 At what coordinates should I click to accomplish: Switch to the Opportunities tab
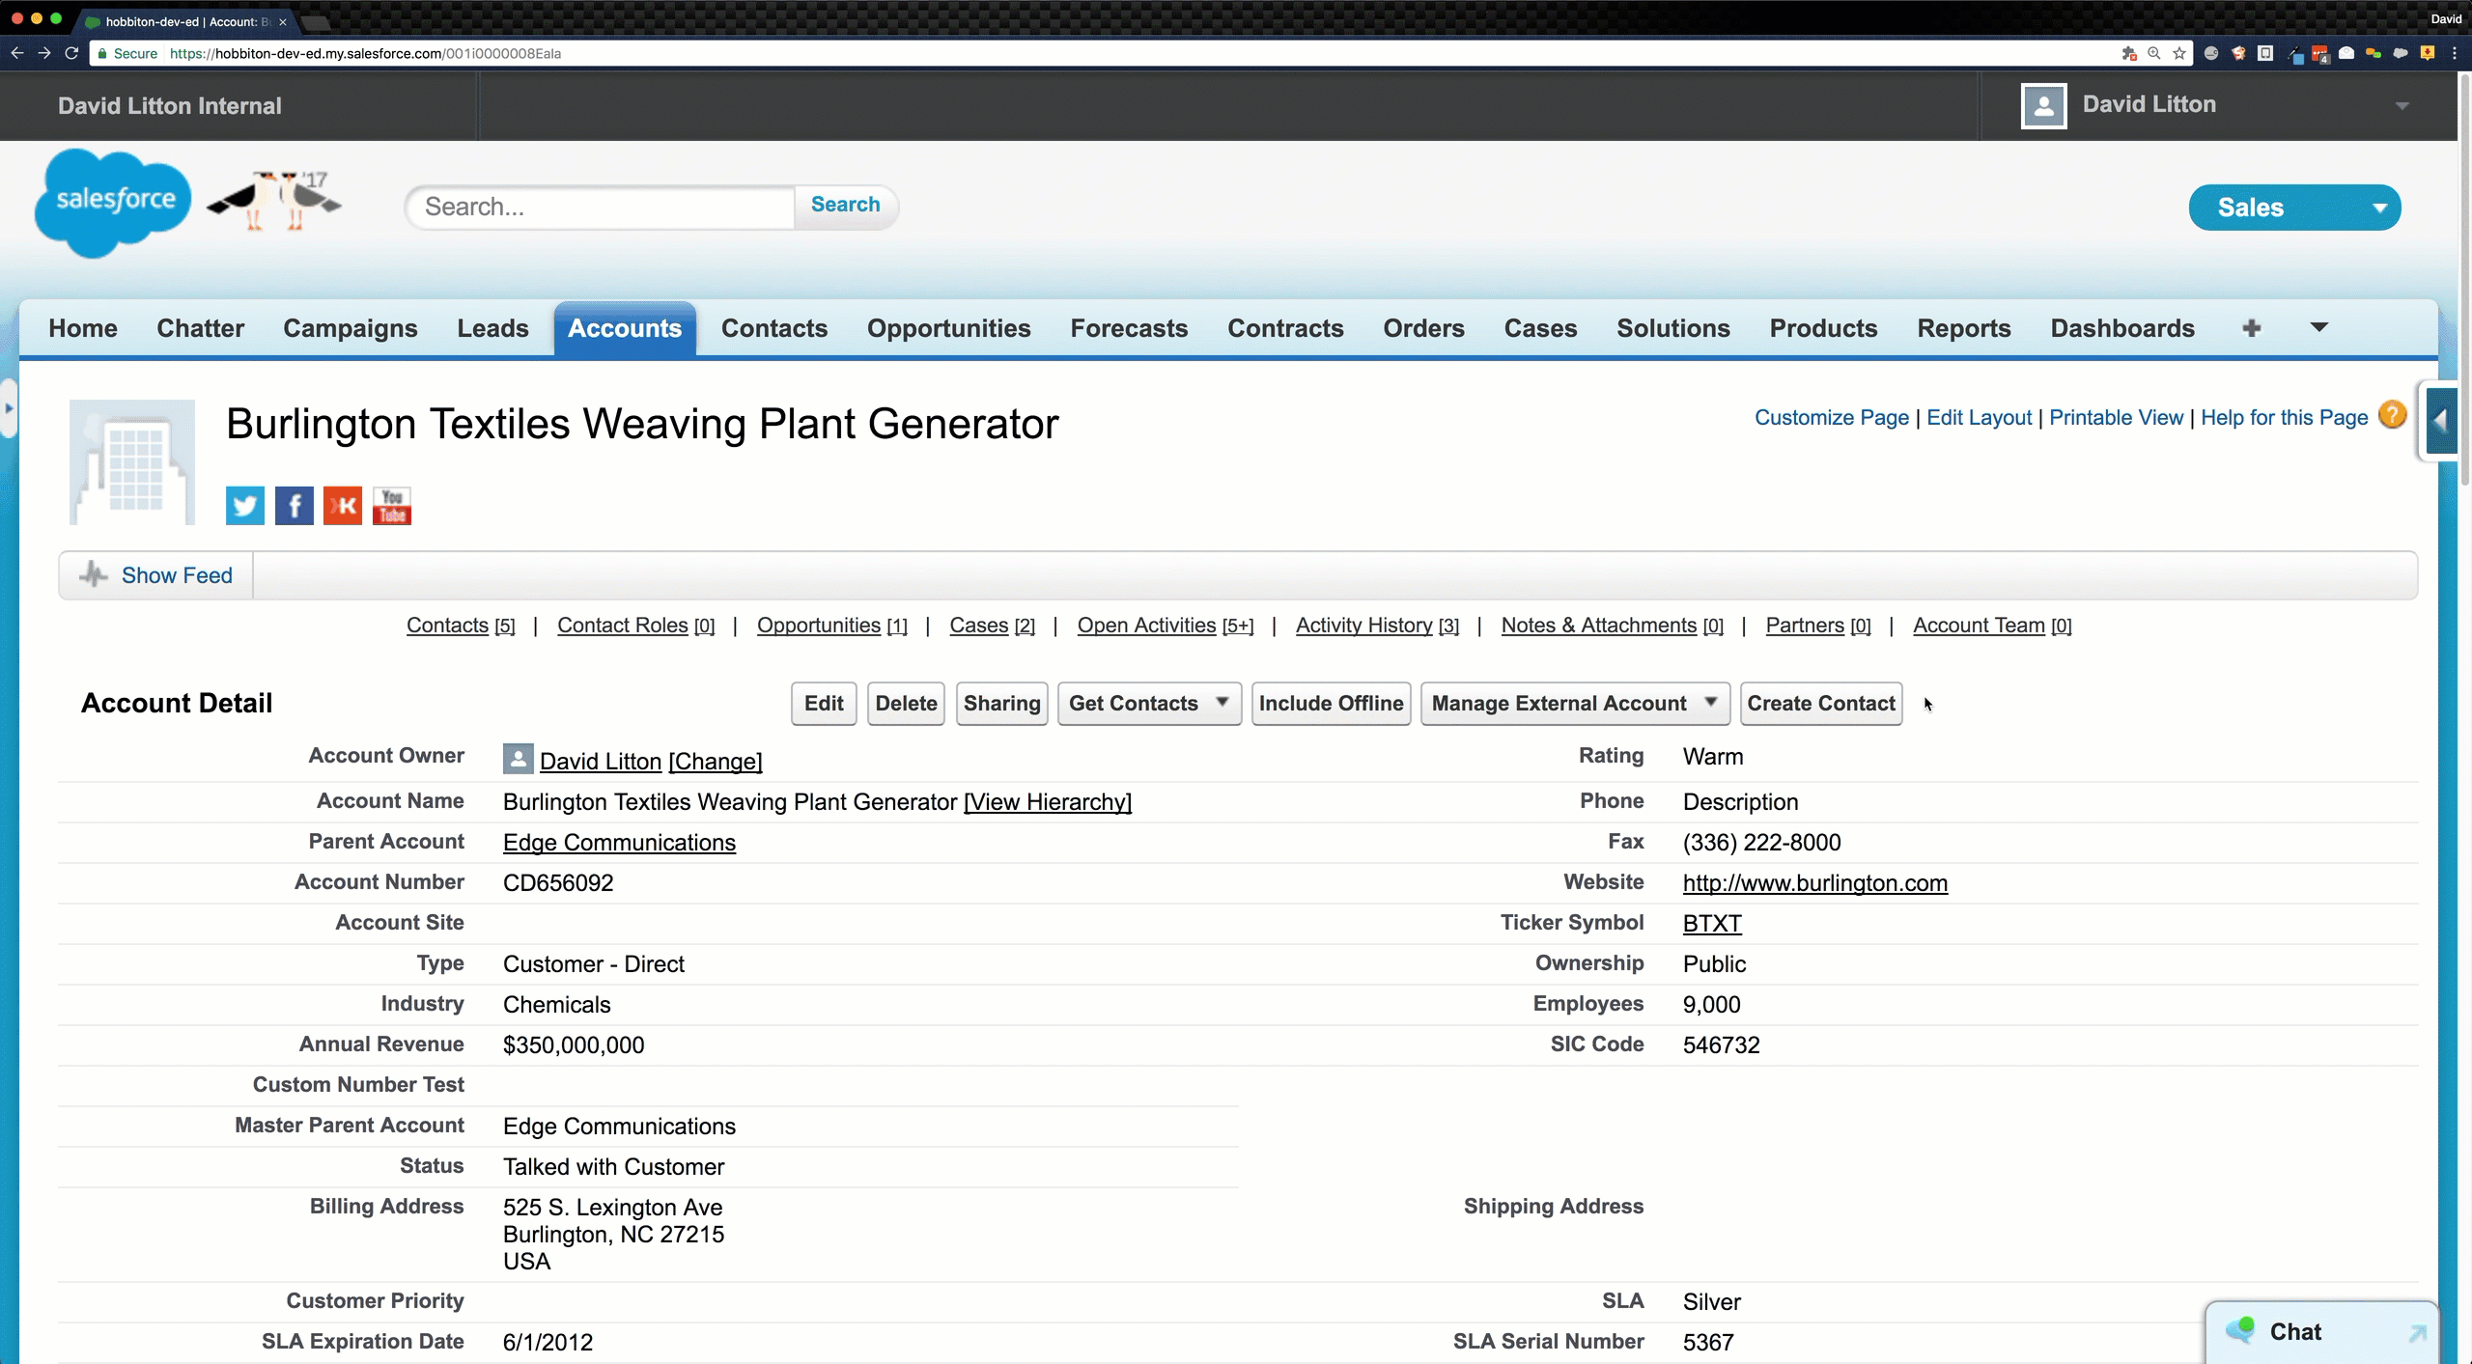click(x=948, y=328)
